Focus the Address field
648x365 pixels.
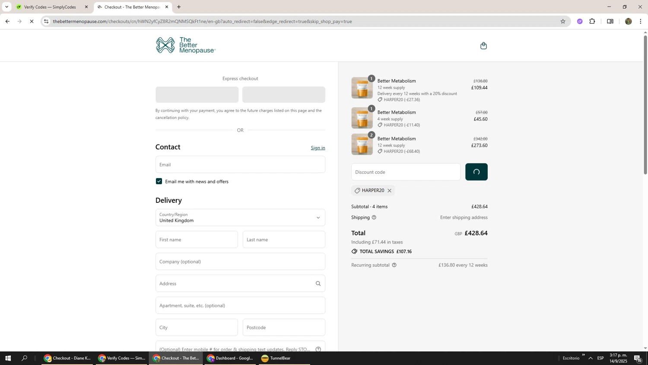pos(240,284)
